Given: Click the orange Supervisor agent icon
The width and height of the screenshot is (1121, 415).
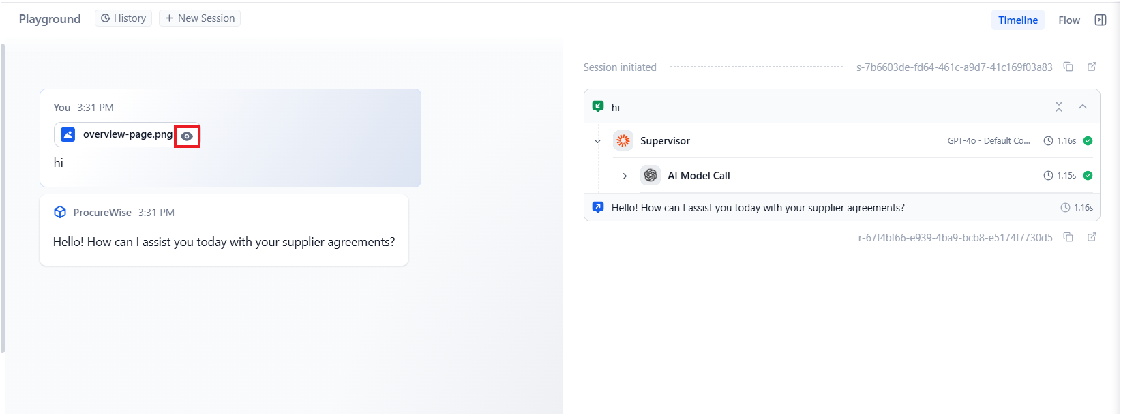Looking at the screenshot, I should (x=623, y=141).
